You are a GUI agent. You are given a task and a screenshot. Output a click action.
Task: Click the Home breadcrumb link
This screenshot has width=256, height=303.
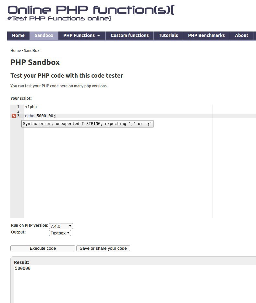click(16, 51)
